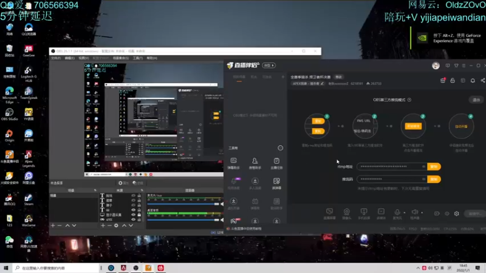Viewport: 486px width, 273px height.
Task: Adjust the microphone volume slider in OBS
Action: click(x=183, y=204)
